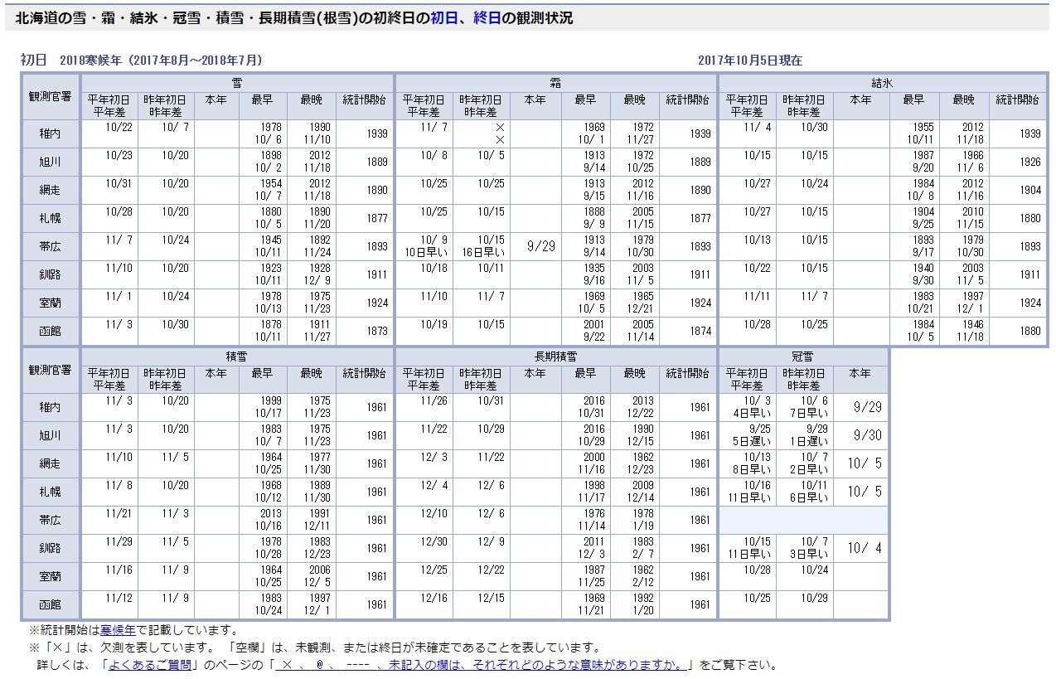This screenshot has height=679, width=1056.
Task: Click the 12/16 average 長期積雪 date for 函館
Action: coord(434,599)
